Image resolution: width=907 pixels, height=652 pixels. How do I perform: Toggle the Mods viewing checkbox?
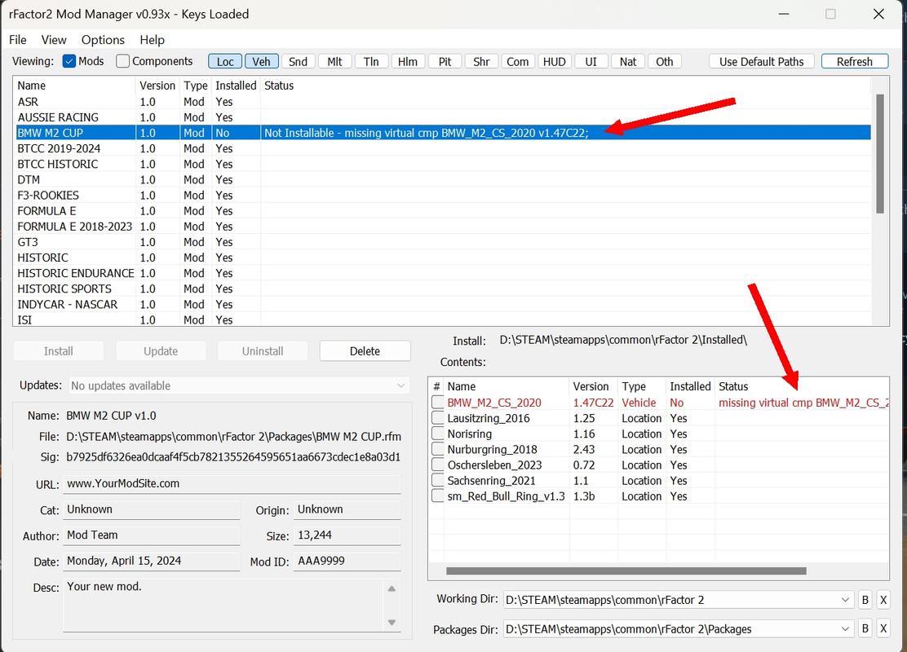click(x=69, y=61)
